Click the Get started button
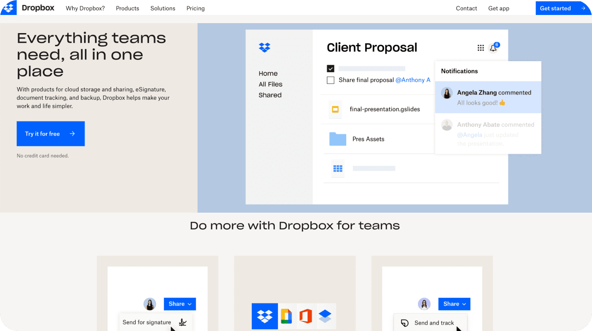 [563, 8]
